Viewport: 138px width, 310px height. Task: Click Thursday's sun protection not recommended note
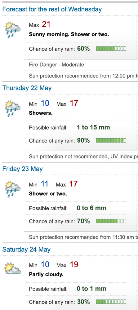(x=83, y=156)
